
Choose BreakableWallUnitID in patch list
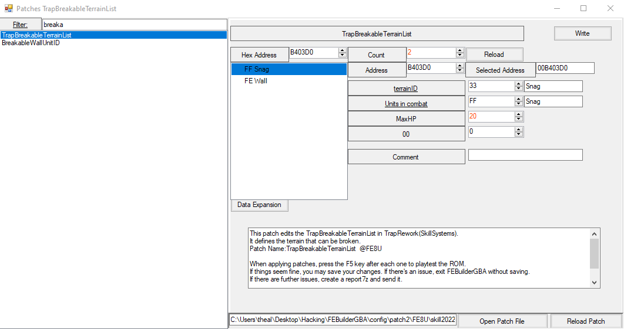pos(31,43)
